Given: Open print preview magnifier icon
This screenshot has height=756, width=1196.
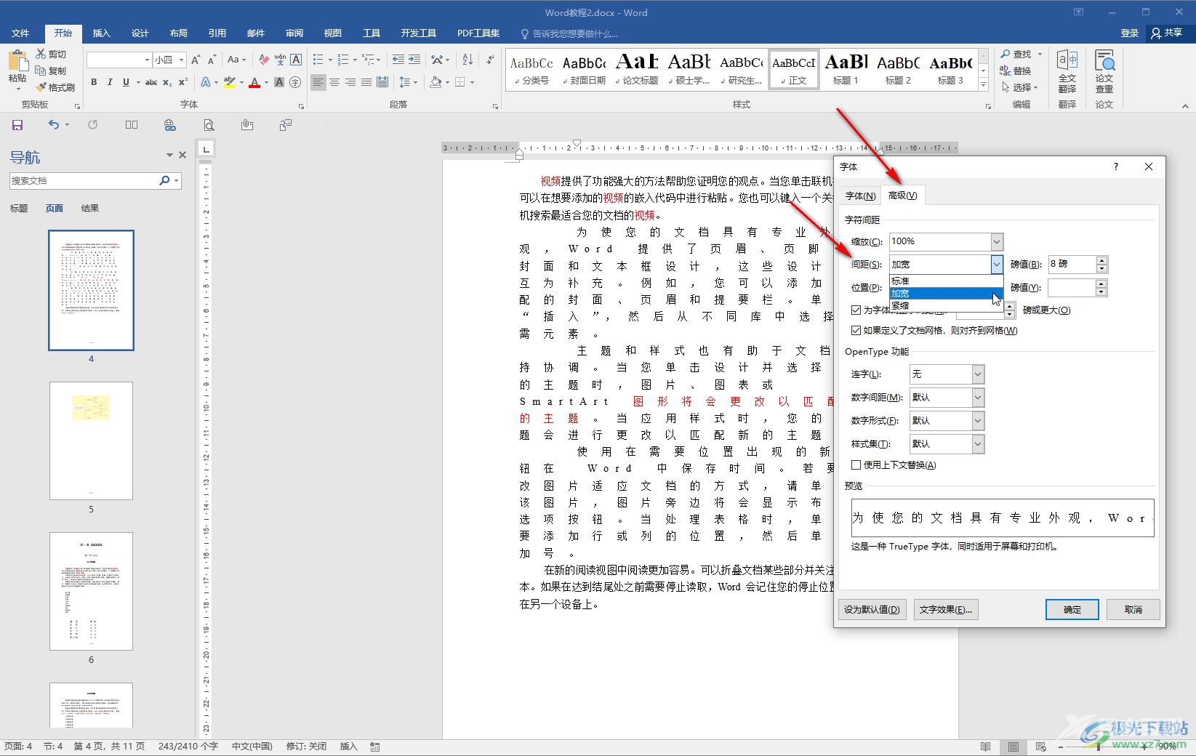Looking at the screenshot, I should click(209, 125).
